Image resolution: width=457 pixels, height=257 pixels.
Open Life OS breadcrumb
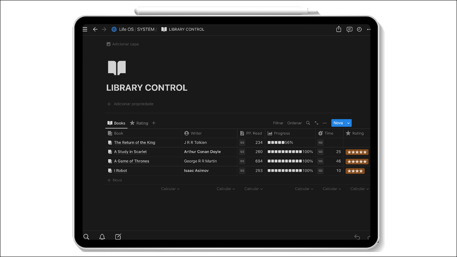pyautogui.click(x=126, y=29)
